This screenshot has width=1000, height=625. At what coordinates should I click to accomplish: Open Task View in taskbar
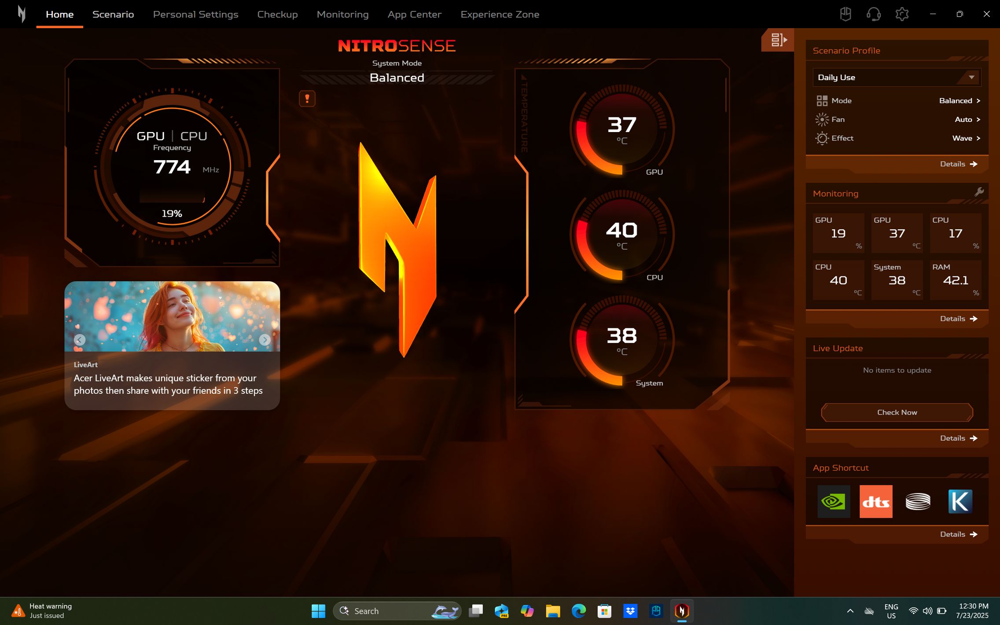(x=476, y=611)
